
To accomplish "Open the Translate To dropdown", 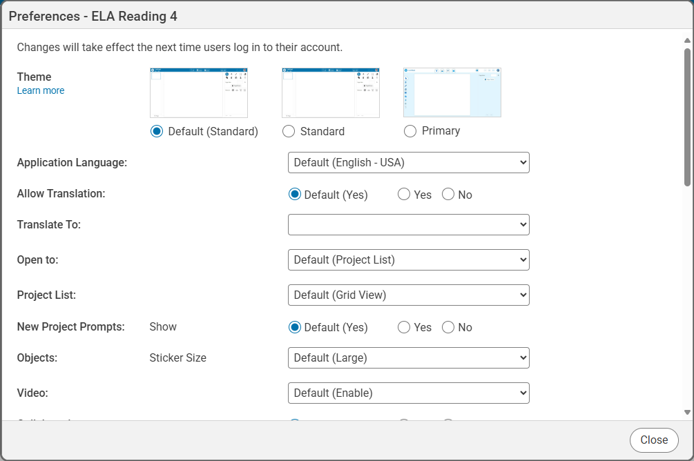I will click(408, 224).
